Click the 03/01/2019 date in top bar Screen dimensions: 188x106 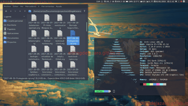(160, 1)
